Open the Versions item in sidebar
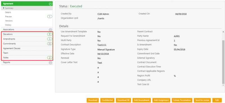Viewport: 225px width, 103px height. [9, 21]
